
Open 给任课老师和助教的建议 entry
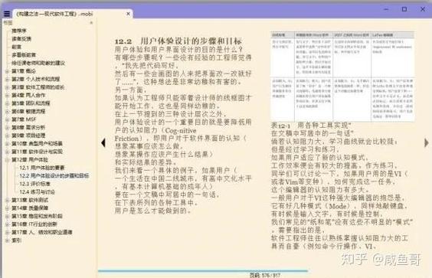[38, 63]
